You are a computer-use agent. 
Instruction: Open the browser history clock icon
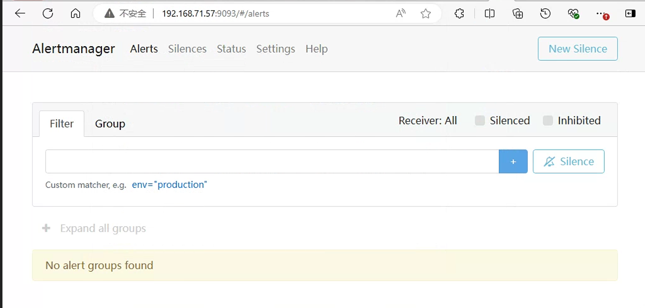[545, 13]
